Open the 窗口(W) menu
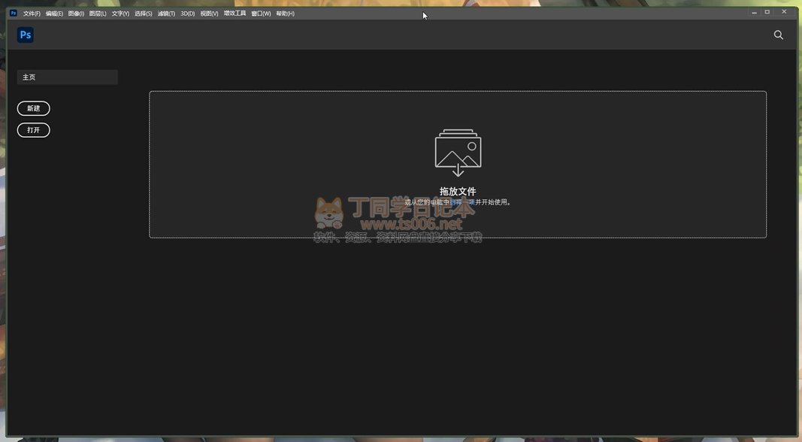This screenshot has width=802, height=442. (261, 14)
